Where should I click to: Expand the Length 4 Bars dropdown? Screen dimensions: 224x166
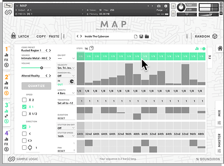coord(66,93)
